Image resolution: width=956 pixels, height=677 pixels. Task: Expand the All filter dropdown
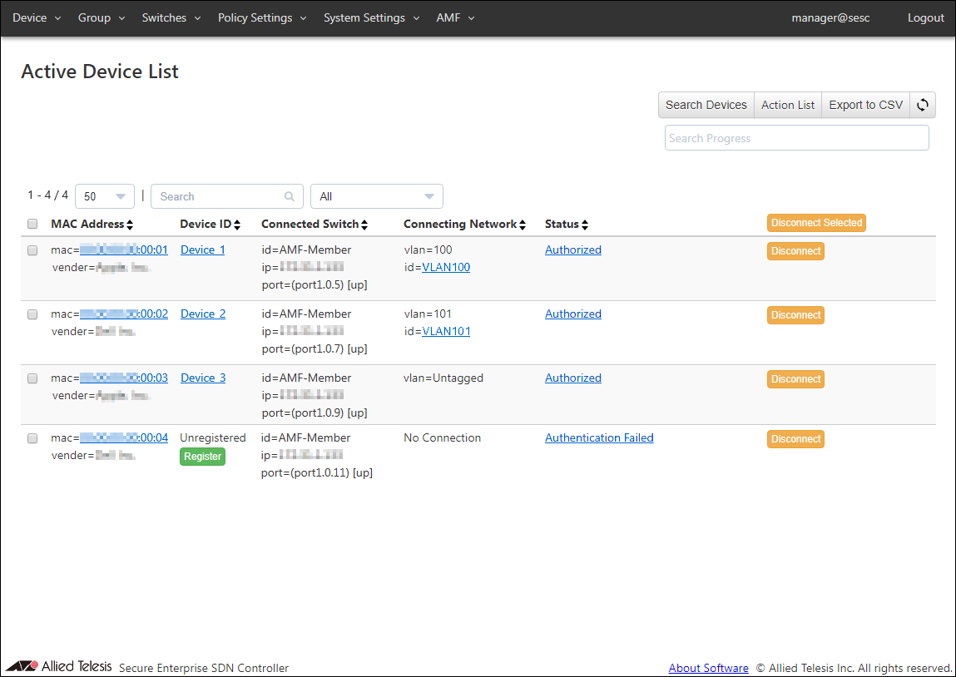click(376, 197)
